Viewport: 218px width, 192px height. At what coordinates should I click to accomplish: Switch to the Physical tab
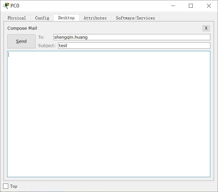click(x=17, y=18)
